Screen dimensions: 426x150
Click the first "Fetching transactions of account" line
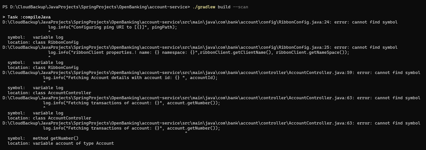click(x=132, y=103)
